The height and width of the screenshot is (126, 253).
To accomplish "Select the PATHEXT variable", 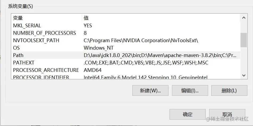I will 24,63.
